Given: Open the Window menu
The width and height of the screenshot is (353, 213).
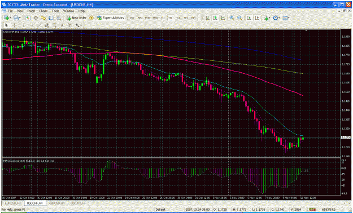Looking at the screenshot, I should (x=68, y=11).
